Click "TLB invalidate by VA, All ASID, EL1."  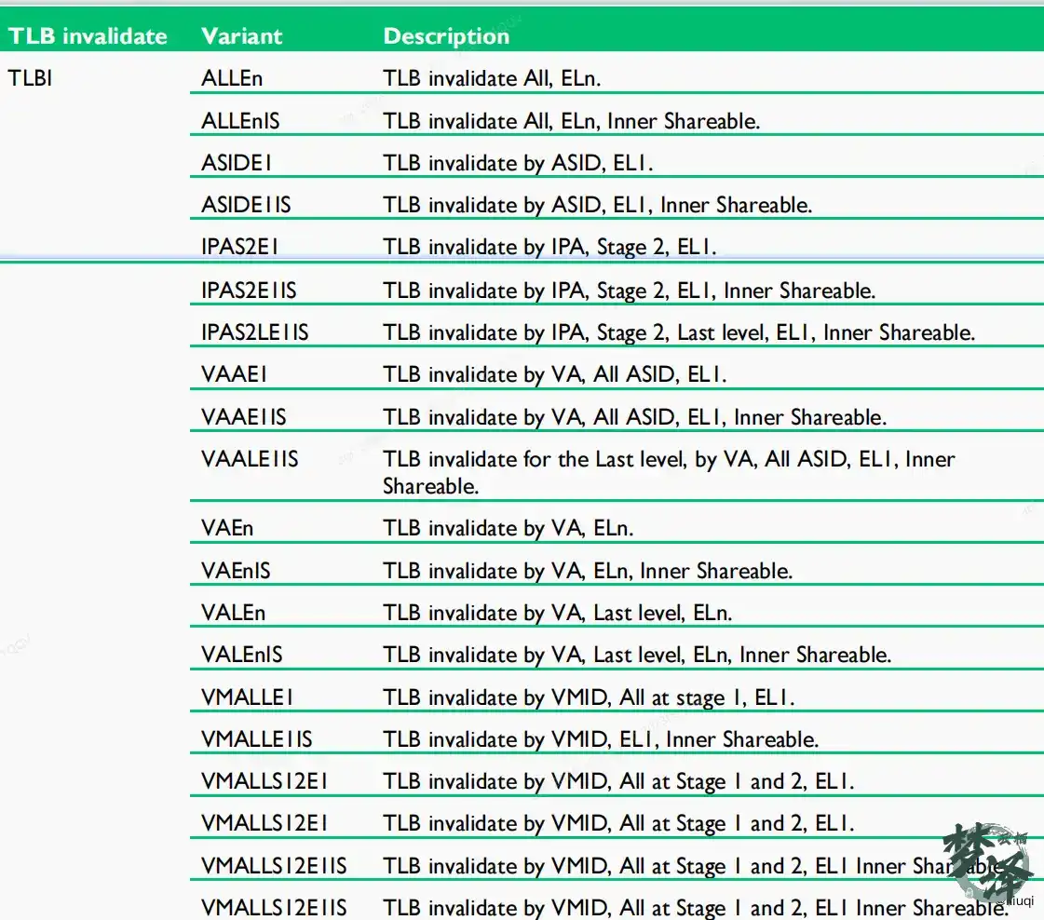tap(554, 374)
